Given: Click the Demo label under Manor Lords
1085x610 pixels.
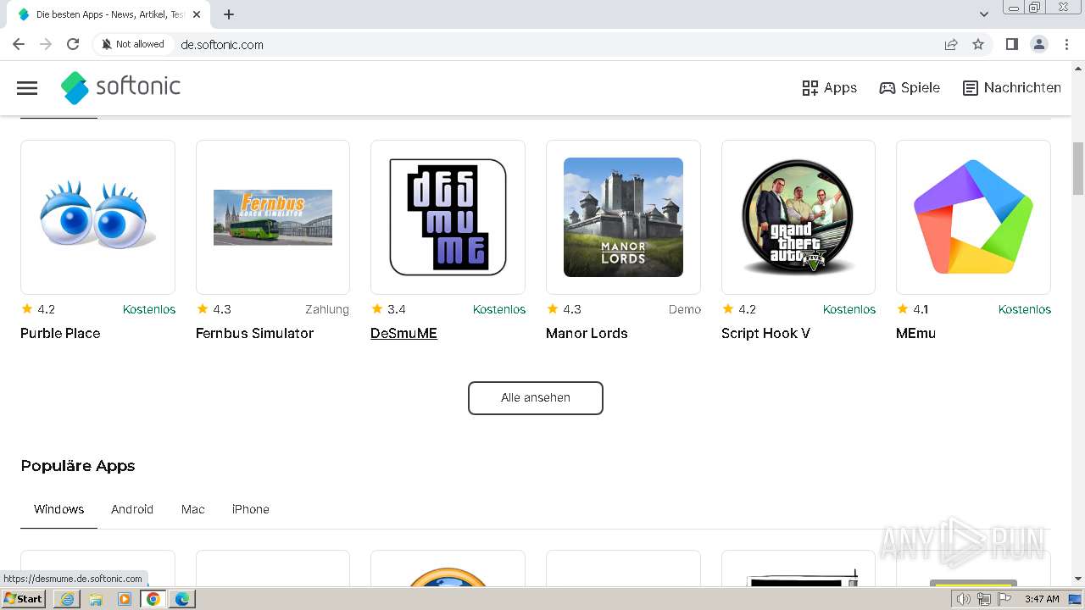Looking at the screenshot, I should (685, 309).
